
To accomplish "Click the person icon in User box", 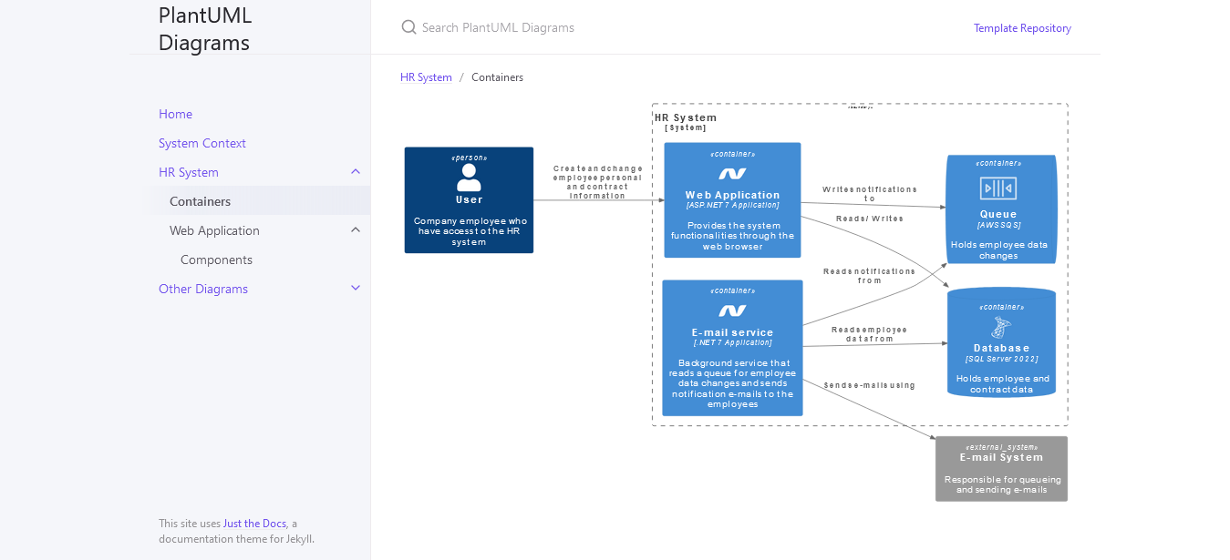I will pos(469,178).
